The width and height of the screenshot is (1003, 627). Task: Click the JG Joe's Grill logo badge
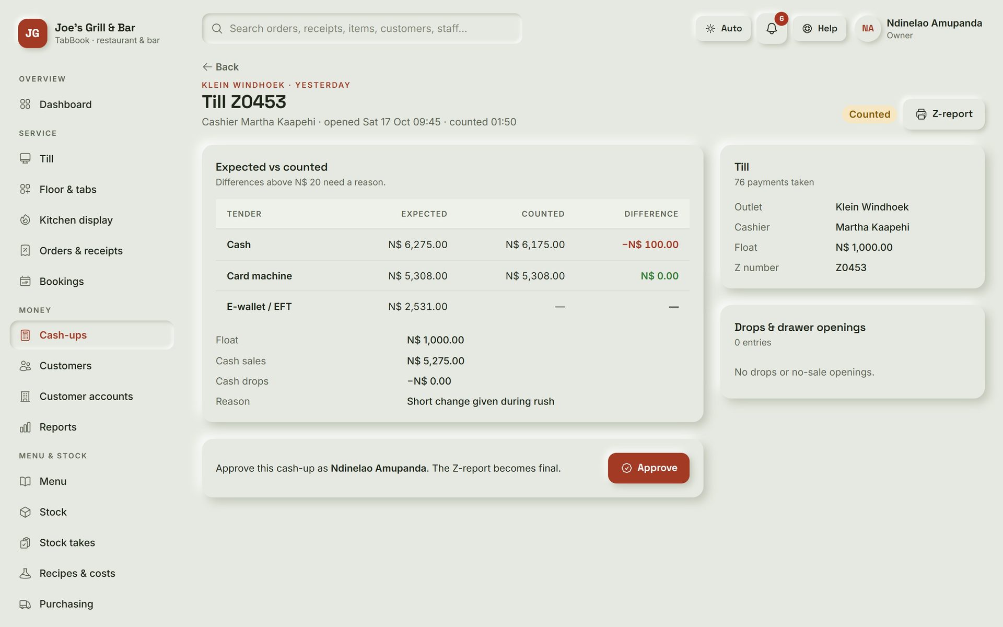pyautogui.click(x=32, y=33)
